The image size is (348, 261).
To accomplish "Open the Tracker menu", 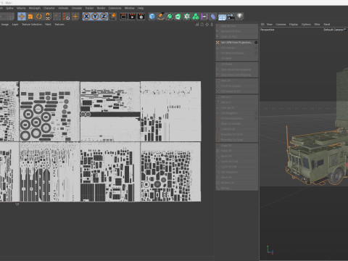I will 89,8.
